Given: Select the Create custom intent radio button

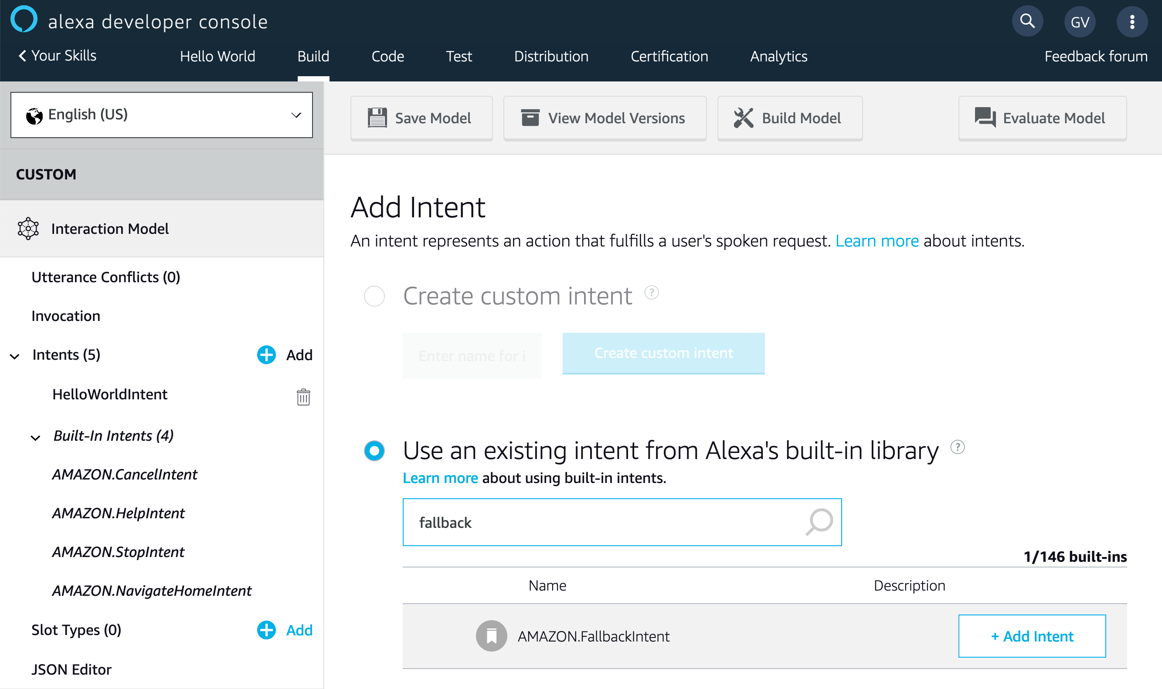Looking at the screenshot, I should point(374,296).
